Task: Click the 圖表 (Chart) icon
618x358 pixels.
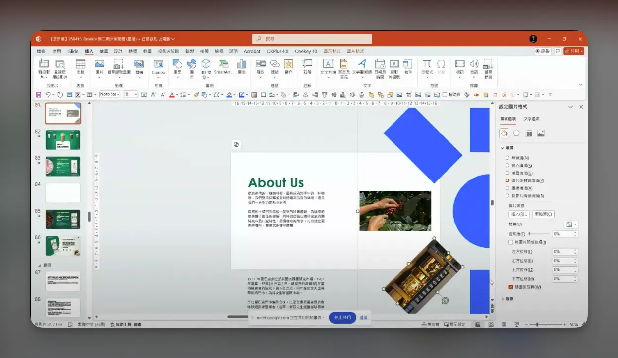Action: (x=241, y=64)
